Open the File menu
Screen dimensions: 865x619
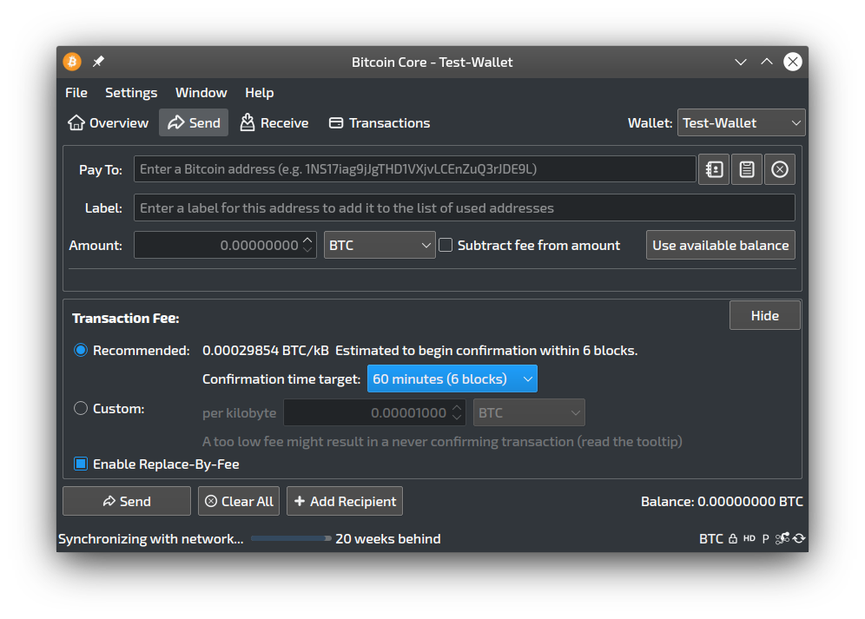tap(76, 93)
